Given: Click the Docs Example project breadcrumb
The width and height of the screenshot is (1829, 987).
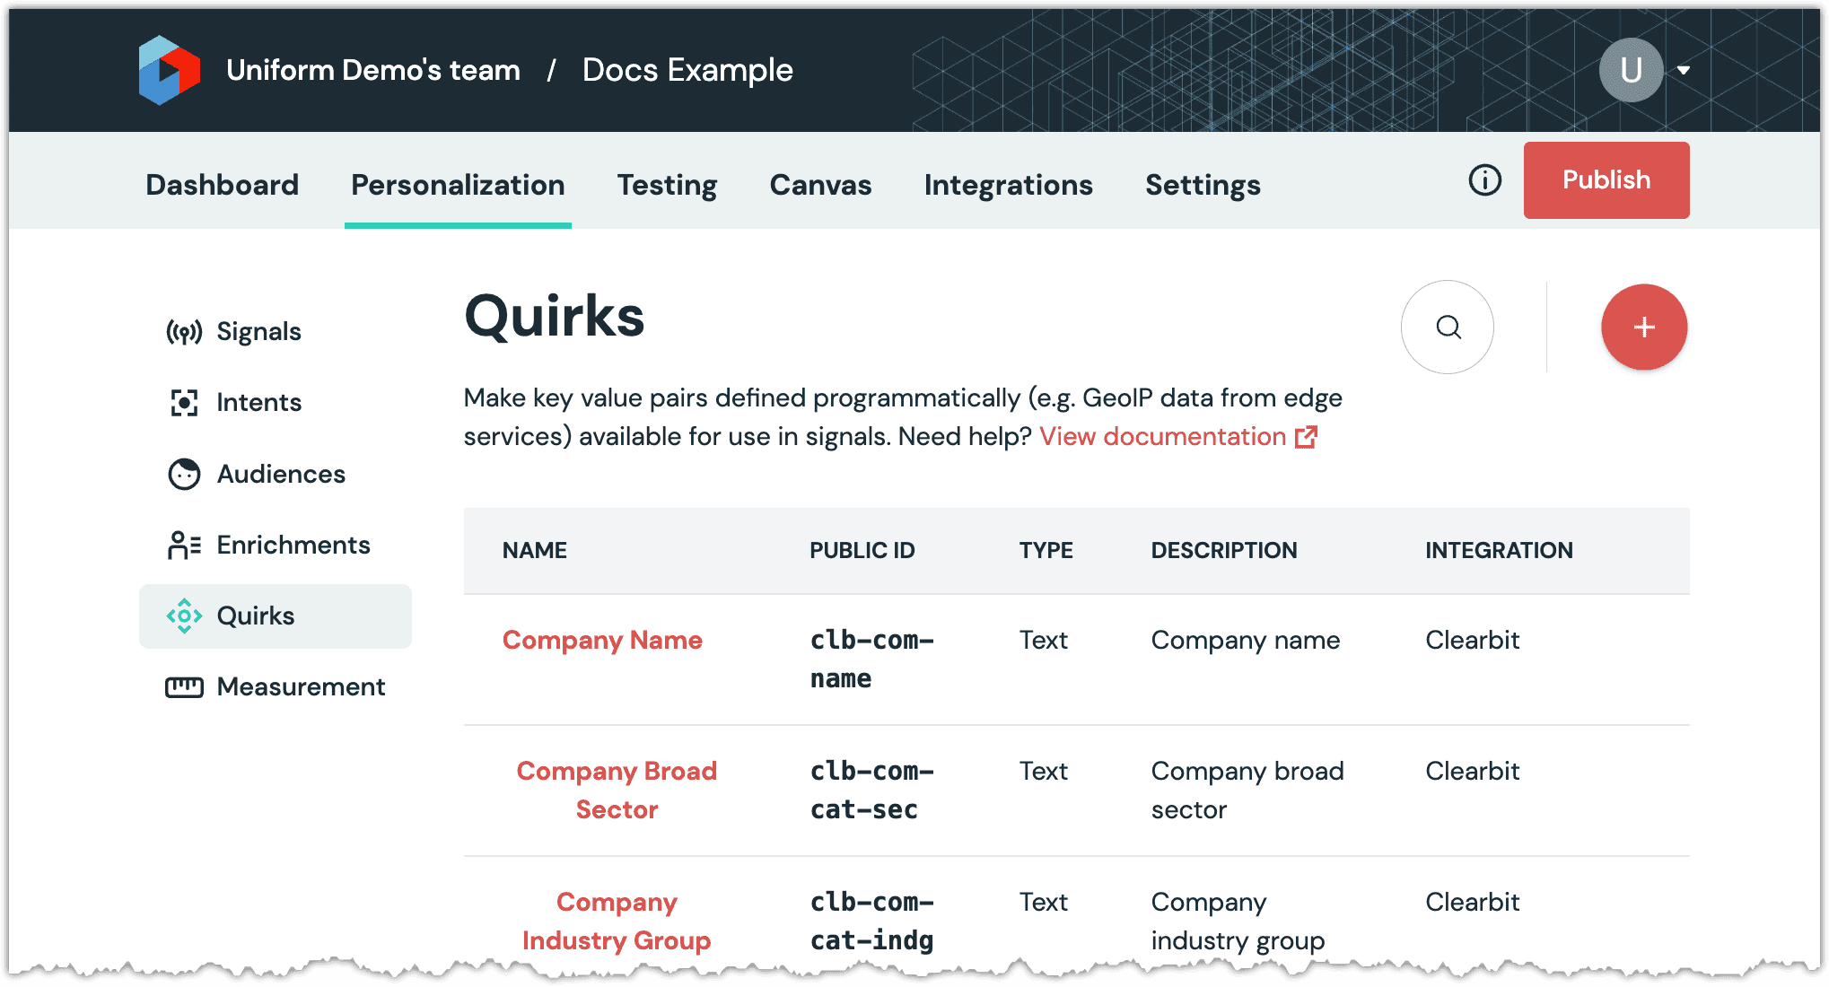Looking at the screenshot, I should [x=687, y=70].
